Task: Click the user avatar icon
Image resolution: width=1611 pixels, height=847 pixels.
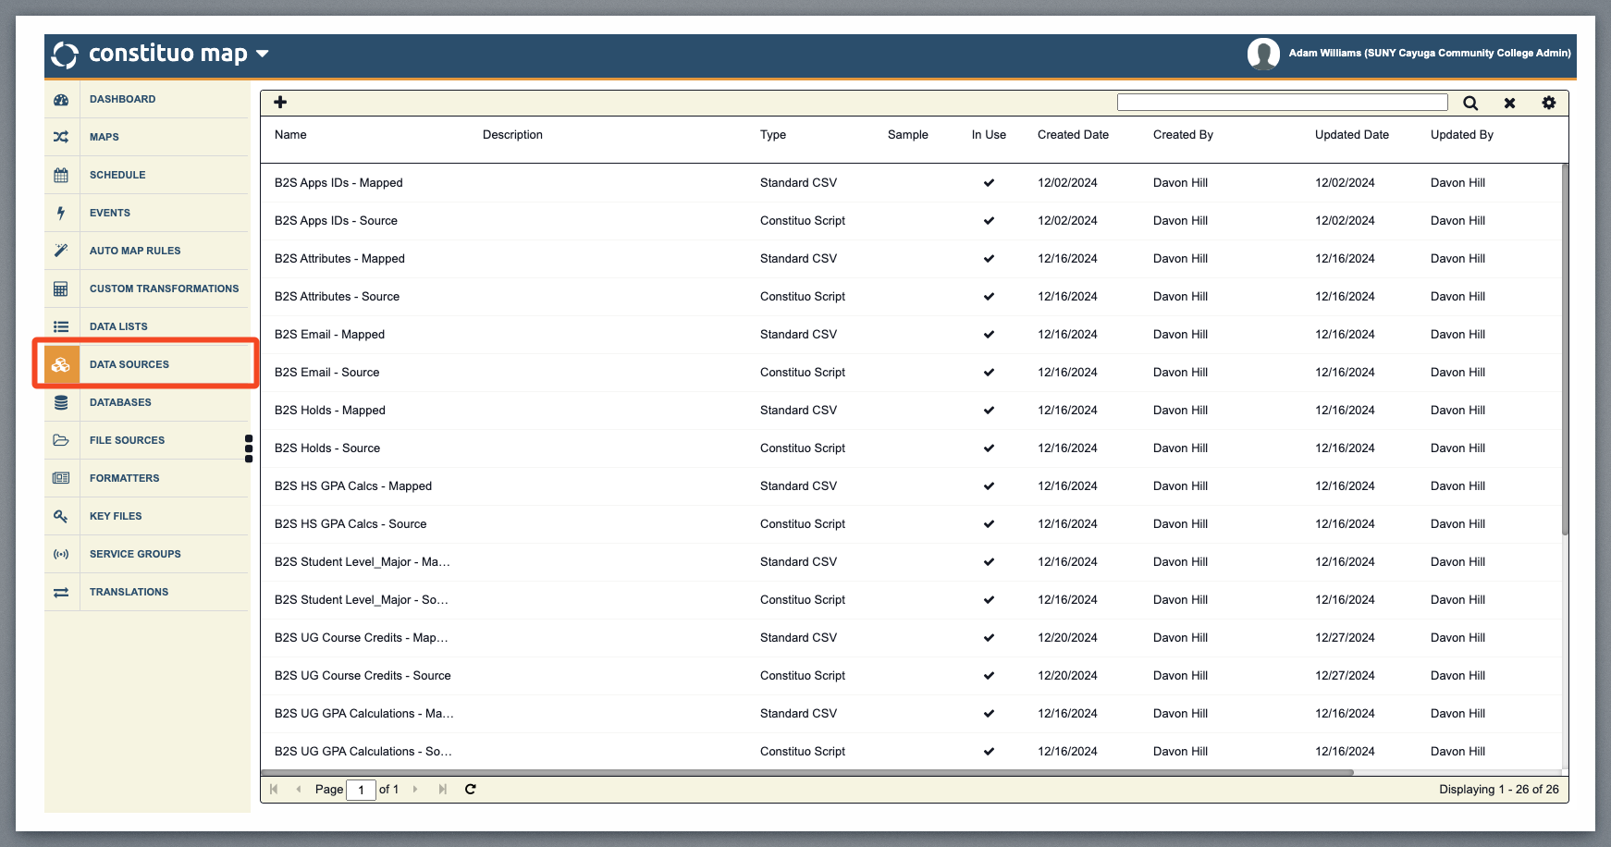Action: (x=1262, y=54)
